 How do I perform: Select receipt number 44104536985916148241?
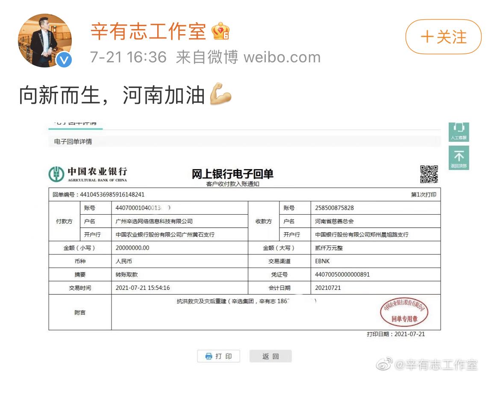tap(112, 195)
